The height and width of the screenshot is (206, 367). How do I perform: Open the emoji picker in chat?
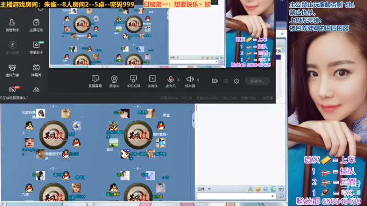tap(258, 189)
